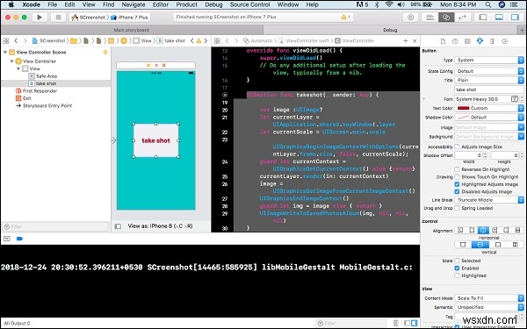
Task: Select the take shot button on canvas
Action: click(x=156, y=140)
